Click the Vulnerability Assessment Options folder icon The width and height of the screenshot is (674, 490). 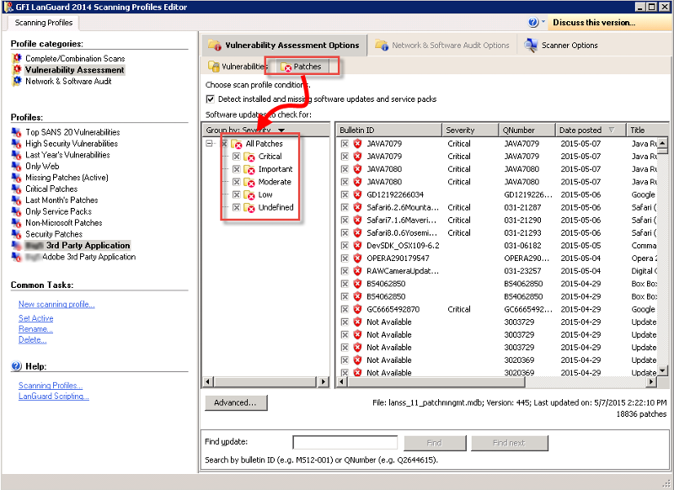[215, 45]
